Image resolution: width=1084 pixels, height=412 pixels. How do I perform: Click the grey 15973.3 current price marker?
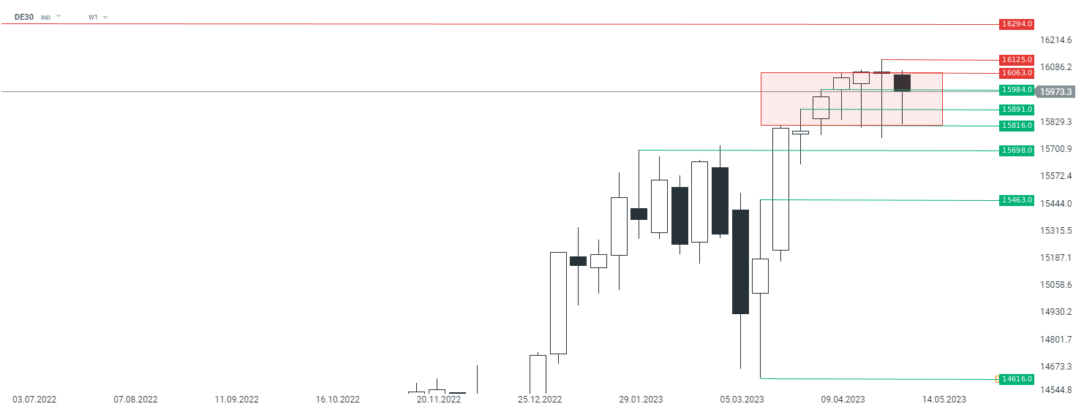pos(1056,92)
